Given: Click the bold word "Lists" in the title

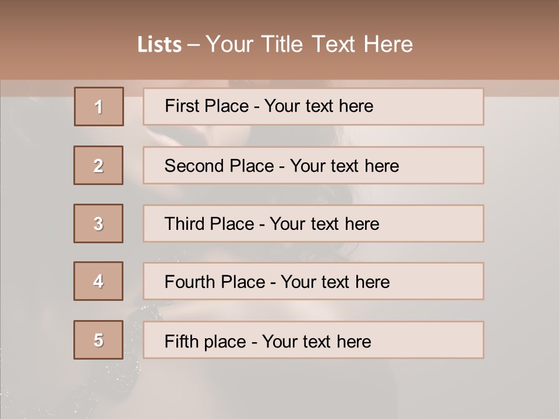Looking at the screenshot, I should (160, 45).
